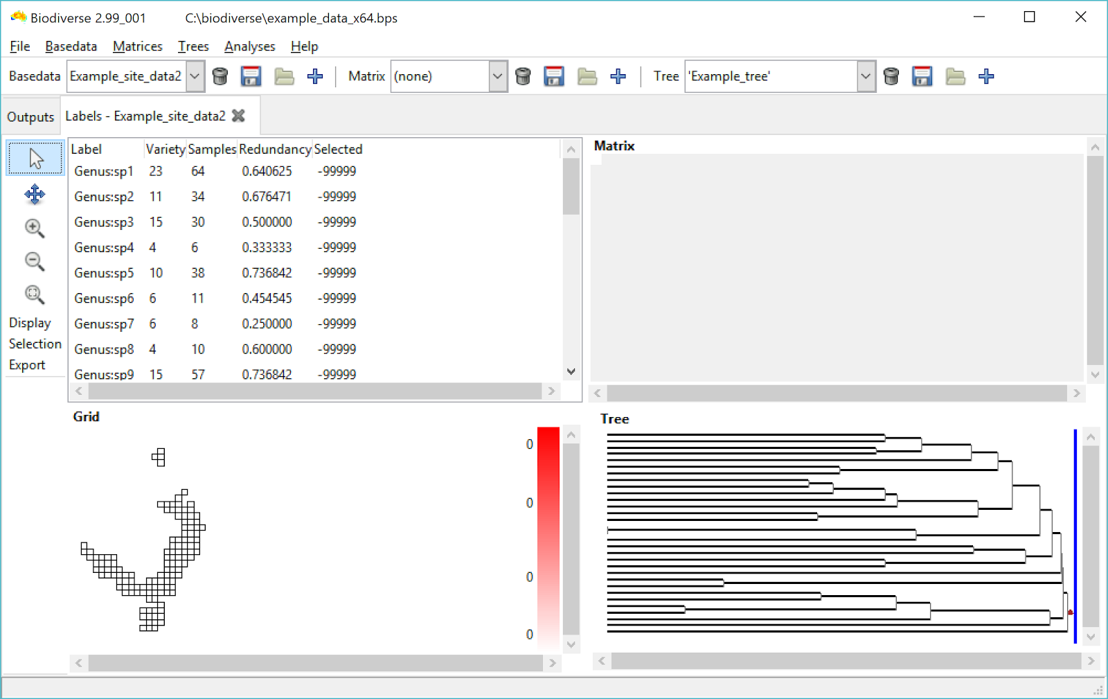Add a new Matrix with the plus icon
Image resolution: width=1108 pixels, height=699 pixels.
pyautogui.click(x=618, y=76)
